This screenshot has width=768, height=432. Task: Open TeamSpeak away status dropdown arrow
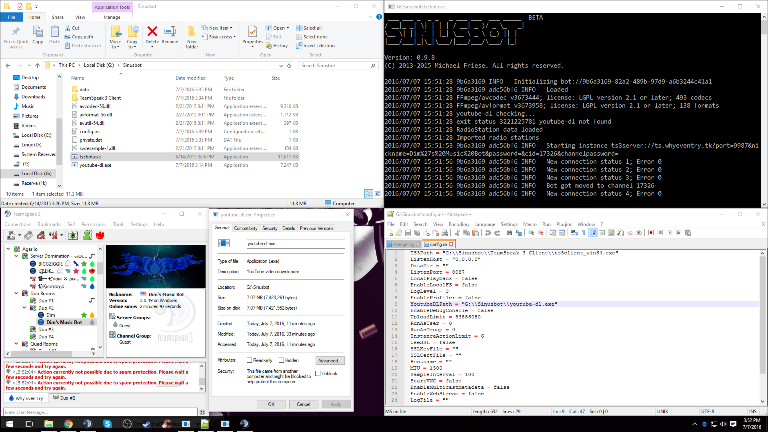(x=20, y=236)
